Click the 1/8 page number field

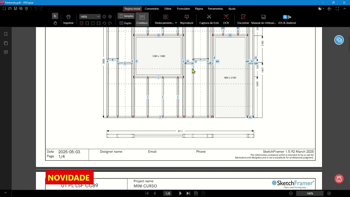pyautogui.click(x=168, y=193)
